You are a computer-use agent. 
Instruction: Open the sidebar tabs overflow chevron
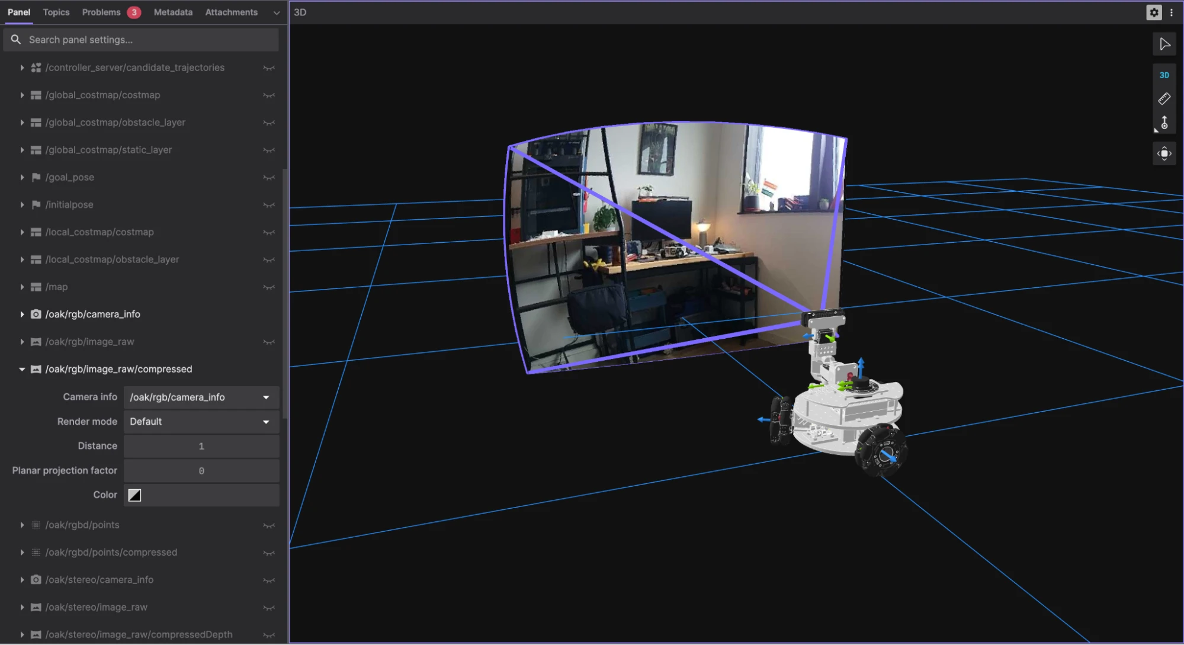(x=276, y=12)
